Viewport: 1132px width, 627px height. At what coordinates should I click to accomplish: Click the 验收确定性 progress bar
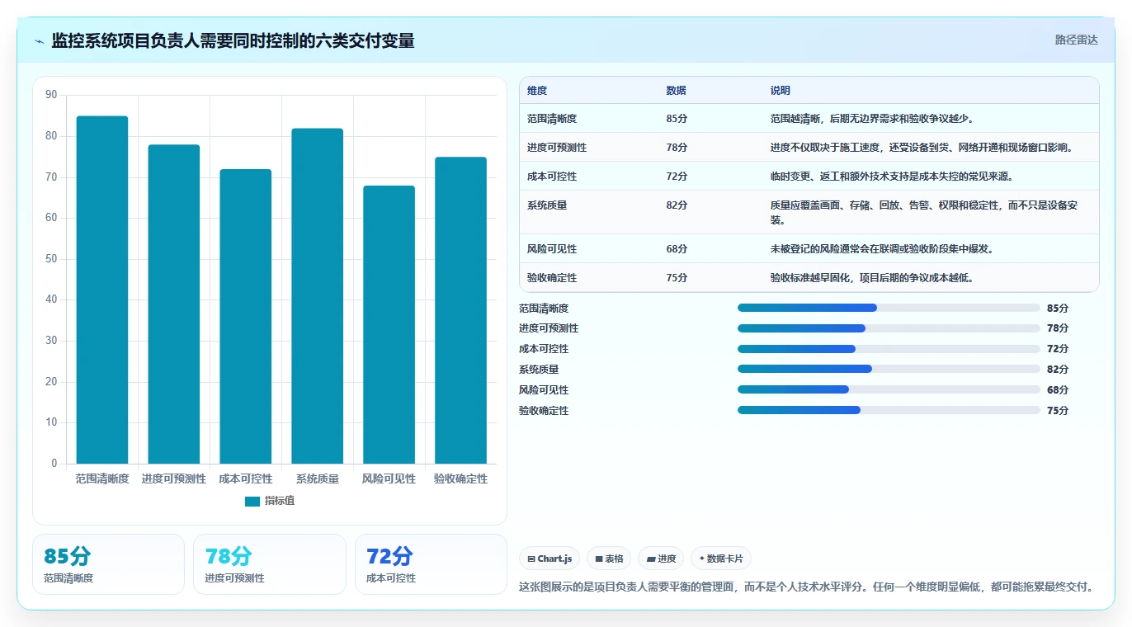(x=889, y=410)
